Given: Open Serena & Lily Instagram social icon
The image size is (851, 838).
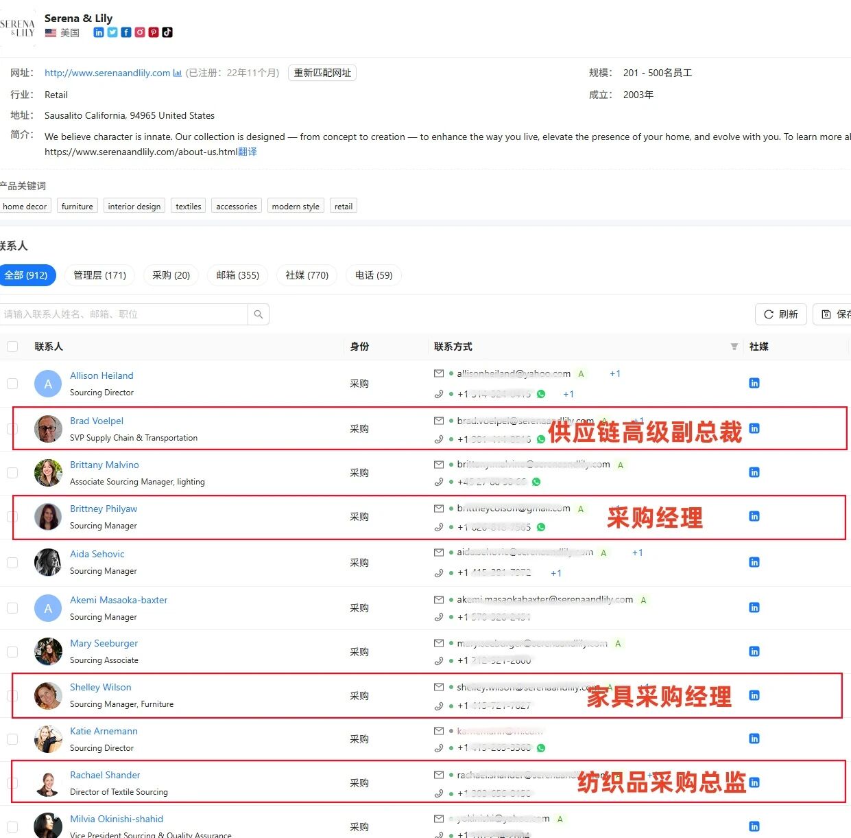Looking at the screenshot, I should point(140,32).
